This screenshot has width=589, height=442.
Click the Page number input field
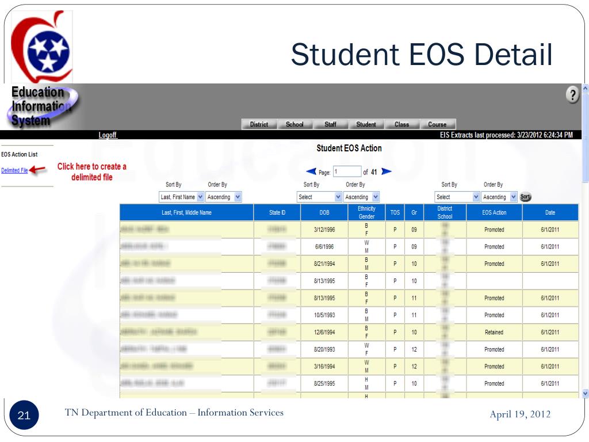(347, 172)
